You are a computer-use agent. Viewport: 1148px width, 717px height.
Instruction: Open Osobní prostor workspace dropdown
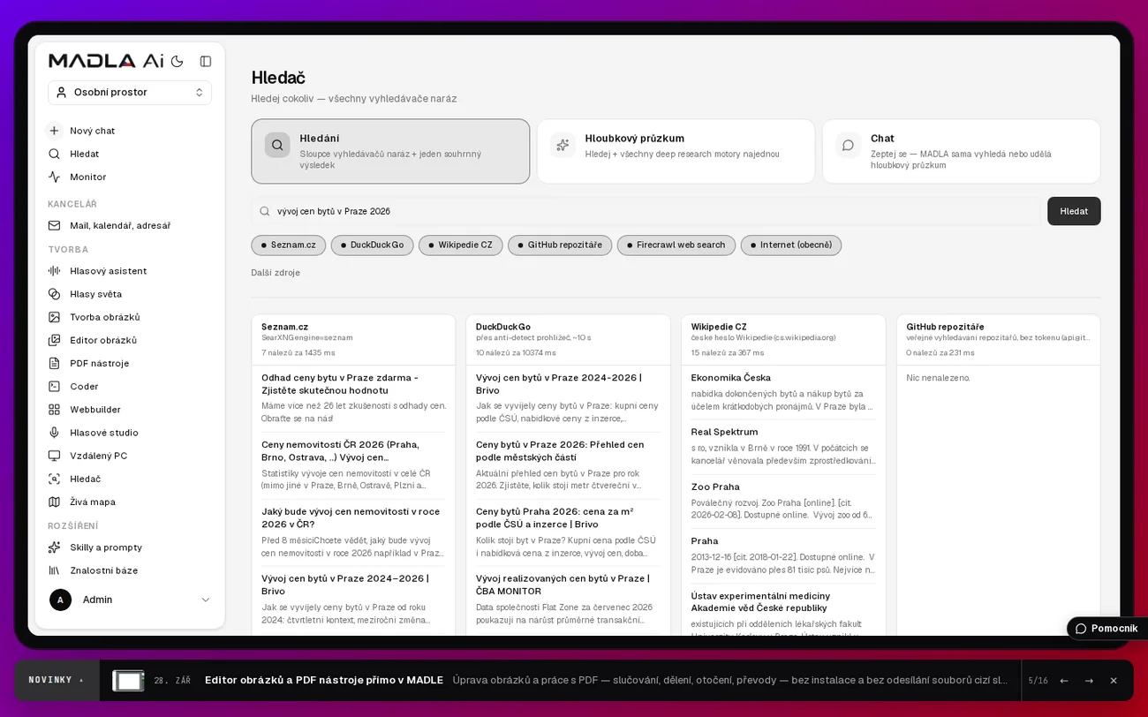coord(130,92)
